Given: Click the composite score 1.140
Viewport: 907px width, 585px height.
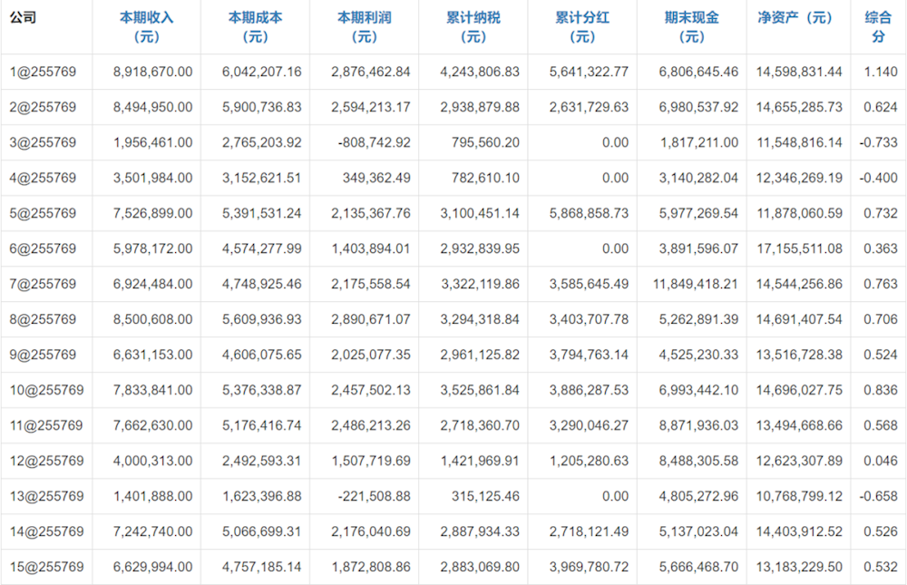Looking at the screenshot, I should click(x=881, y=72).
